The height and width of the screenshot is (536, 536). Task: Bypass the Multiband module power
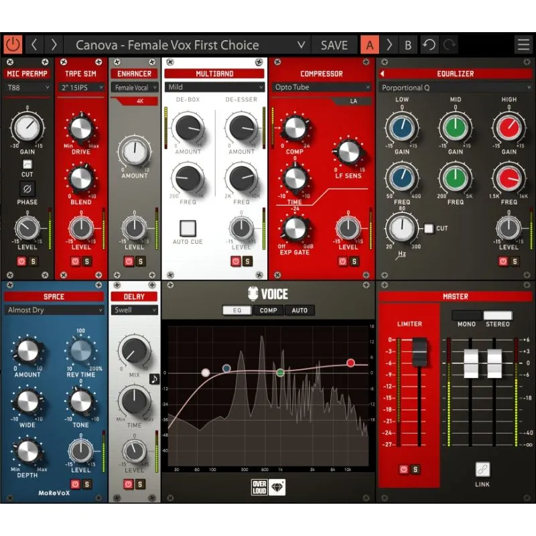click(x=236, y=261)
